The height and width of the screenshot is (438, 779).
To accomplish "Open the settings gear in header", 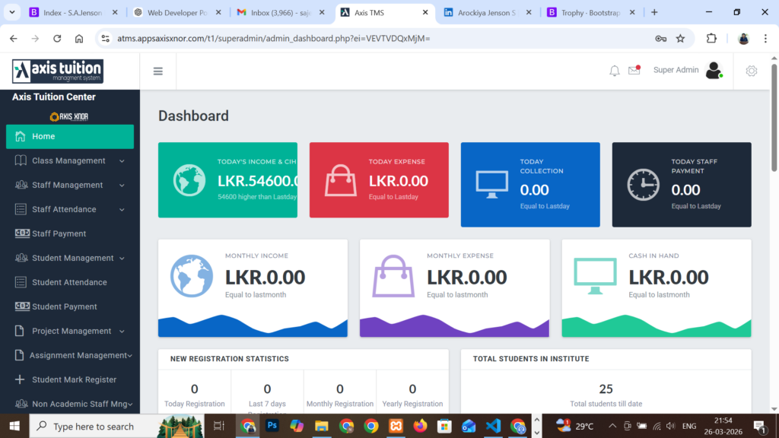I will [x=751, y=71].
